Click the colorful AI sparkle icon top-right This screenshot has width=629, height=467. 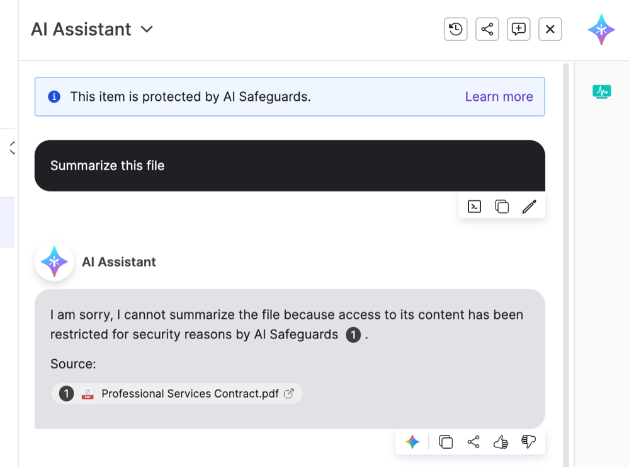point(601,30)
